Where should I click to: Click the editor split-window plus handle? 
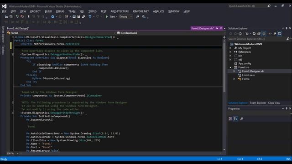224,37
